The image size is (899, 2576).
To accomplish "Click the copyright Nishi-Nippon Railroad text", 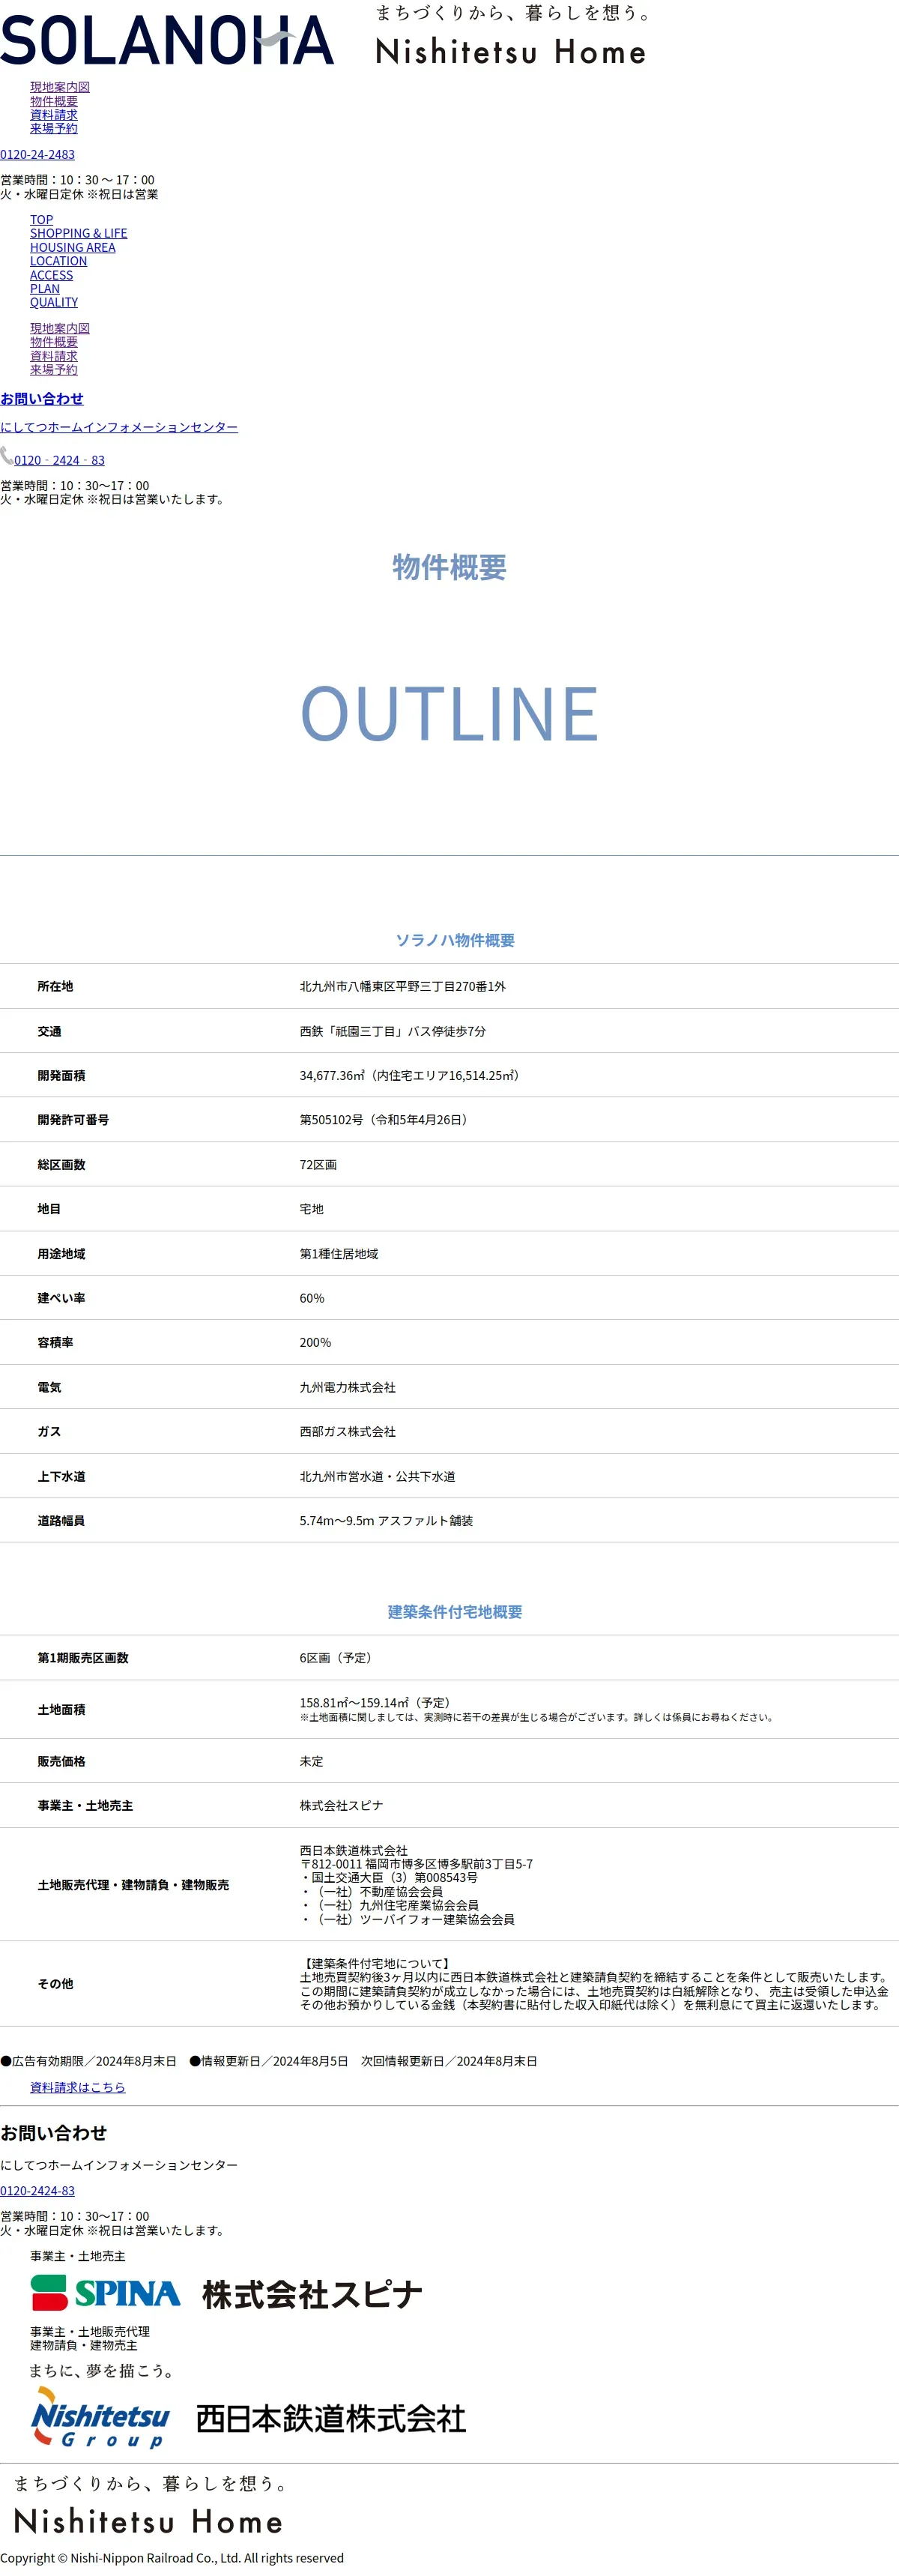I will pos(172,2558).
